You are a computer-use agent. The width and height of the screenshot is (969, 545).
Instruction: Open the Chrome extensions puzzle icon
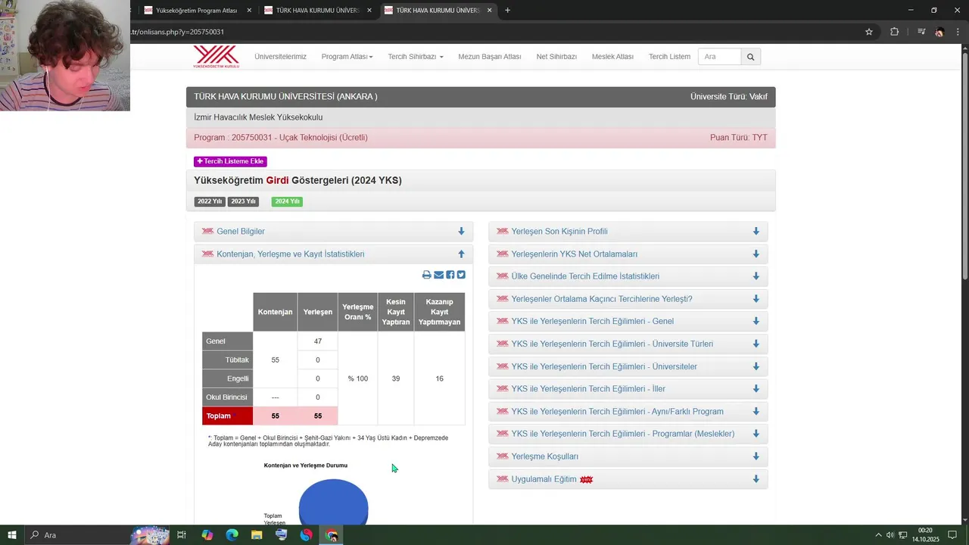tap(894, 32)
